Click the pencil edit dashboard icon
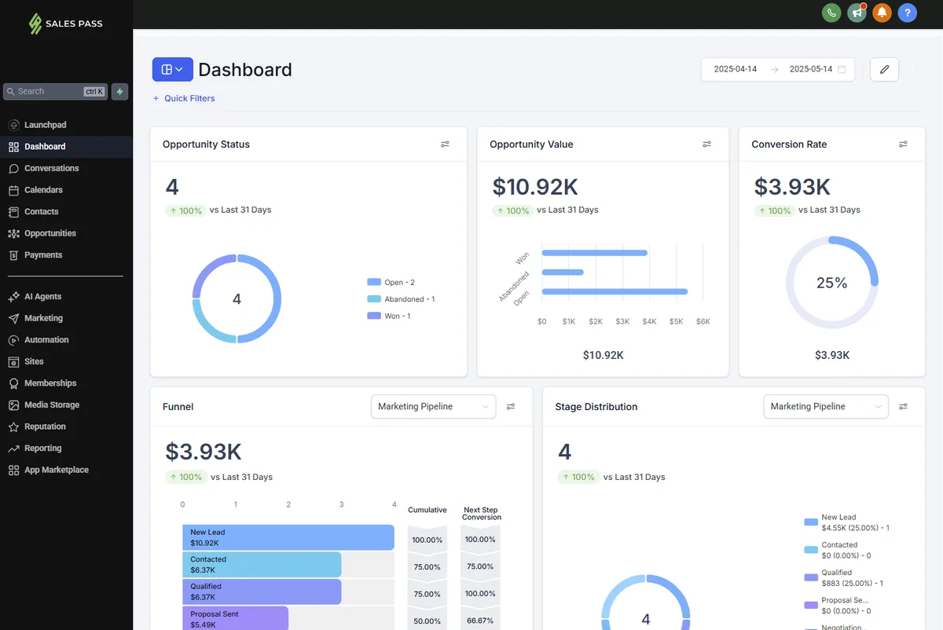 coord(884,69)
